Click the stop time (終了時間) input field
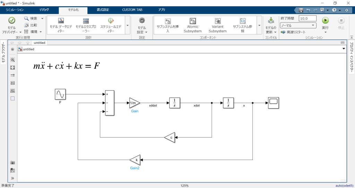The width and height of the screenshot is (355, 188). (x=308, y=18)
